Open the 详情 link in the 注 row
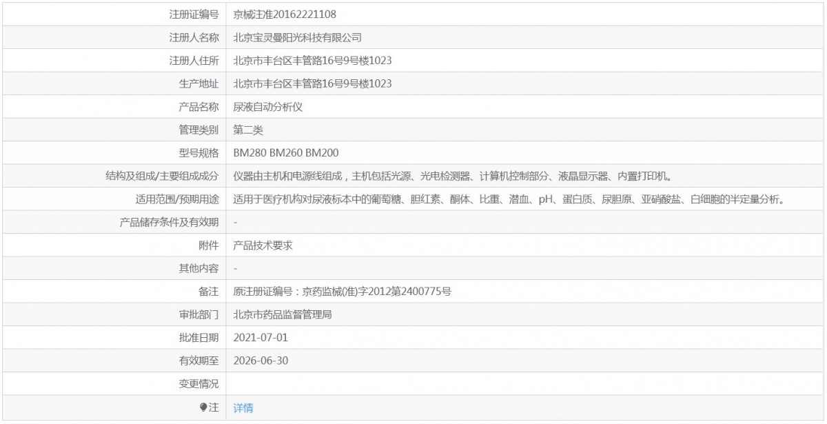 pos(243,407)
